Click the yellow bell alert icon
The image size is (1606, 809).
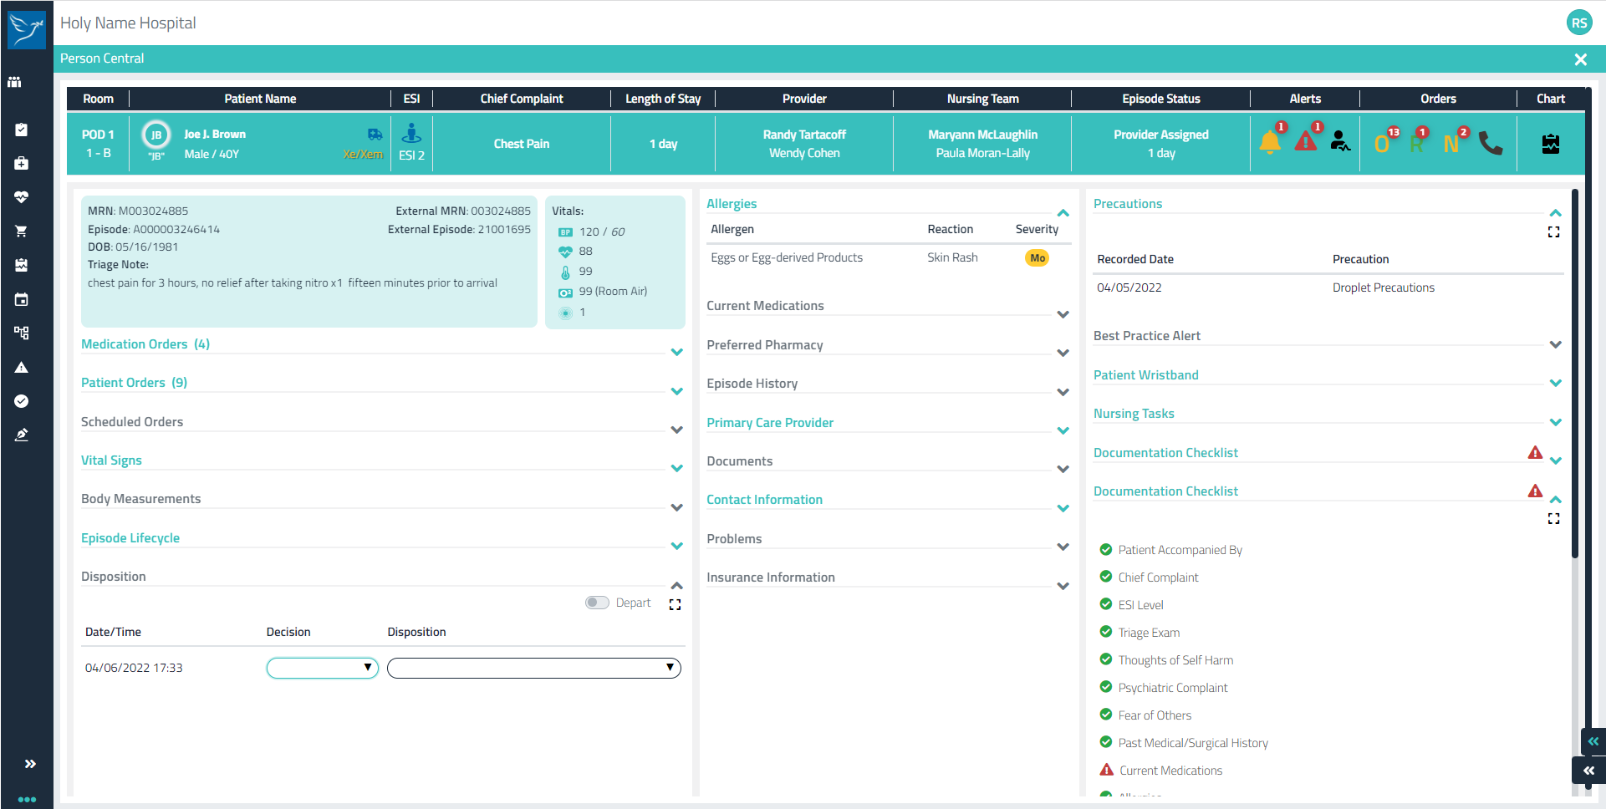[x=1270, y=142]
